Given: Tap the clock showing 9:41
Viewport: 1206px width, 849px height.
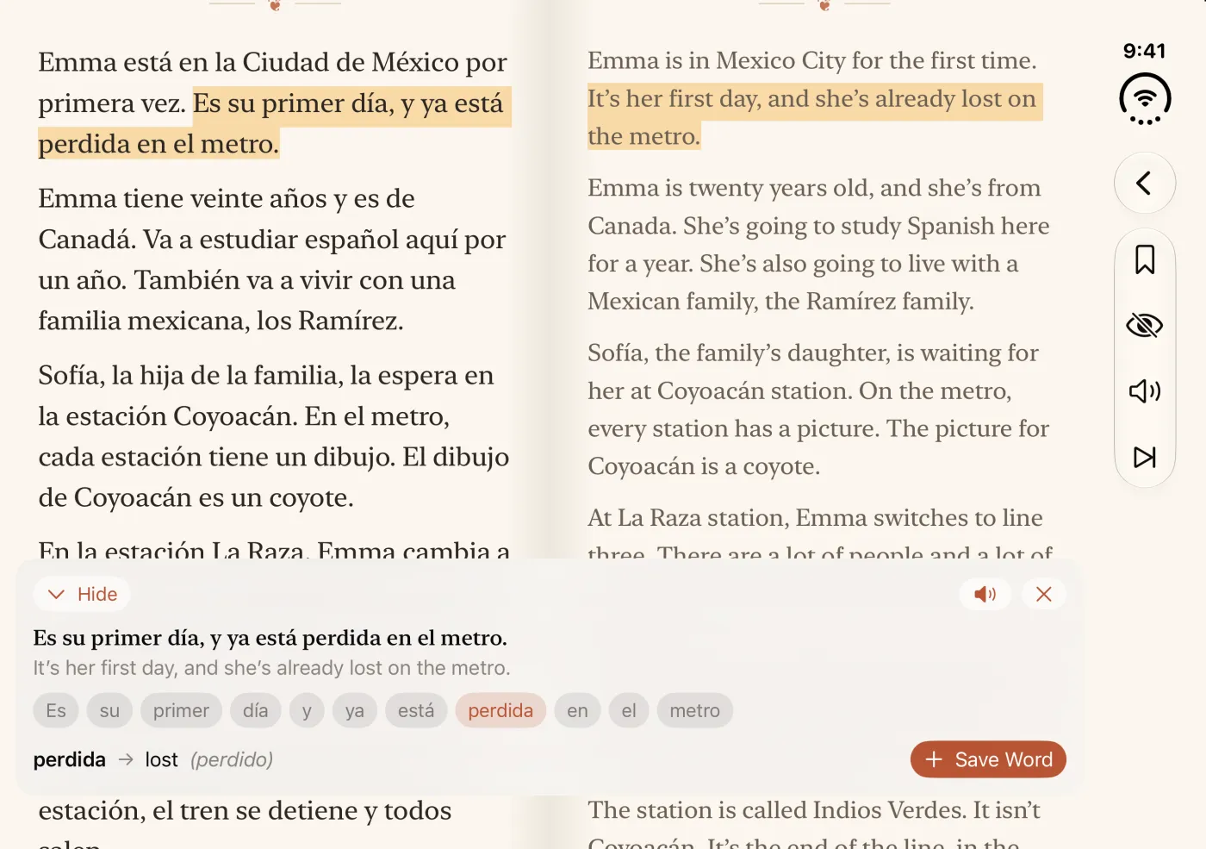Looking at the screenshot, I should 1144,51.
